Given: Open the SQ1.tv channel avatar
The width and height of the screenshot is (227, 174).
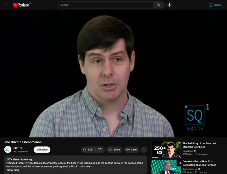Looking at the screenshot, I should [8, 149].
